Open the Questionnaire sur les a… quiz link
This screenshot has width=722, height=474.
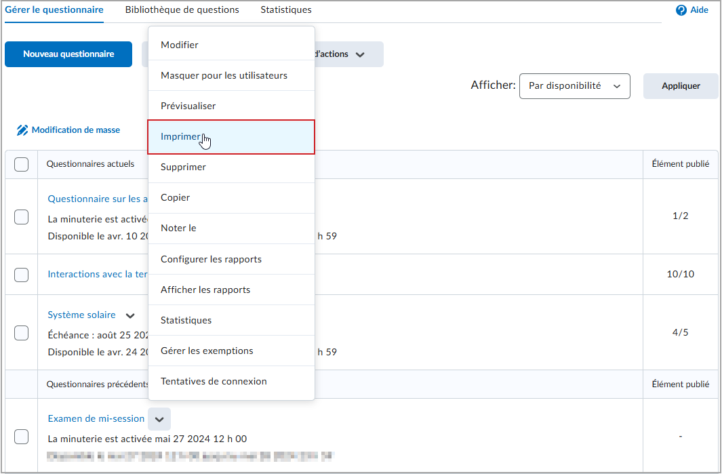[x=98, y=199]
